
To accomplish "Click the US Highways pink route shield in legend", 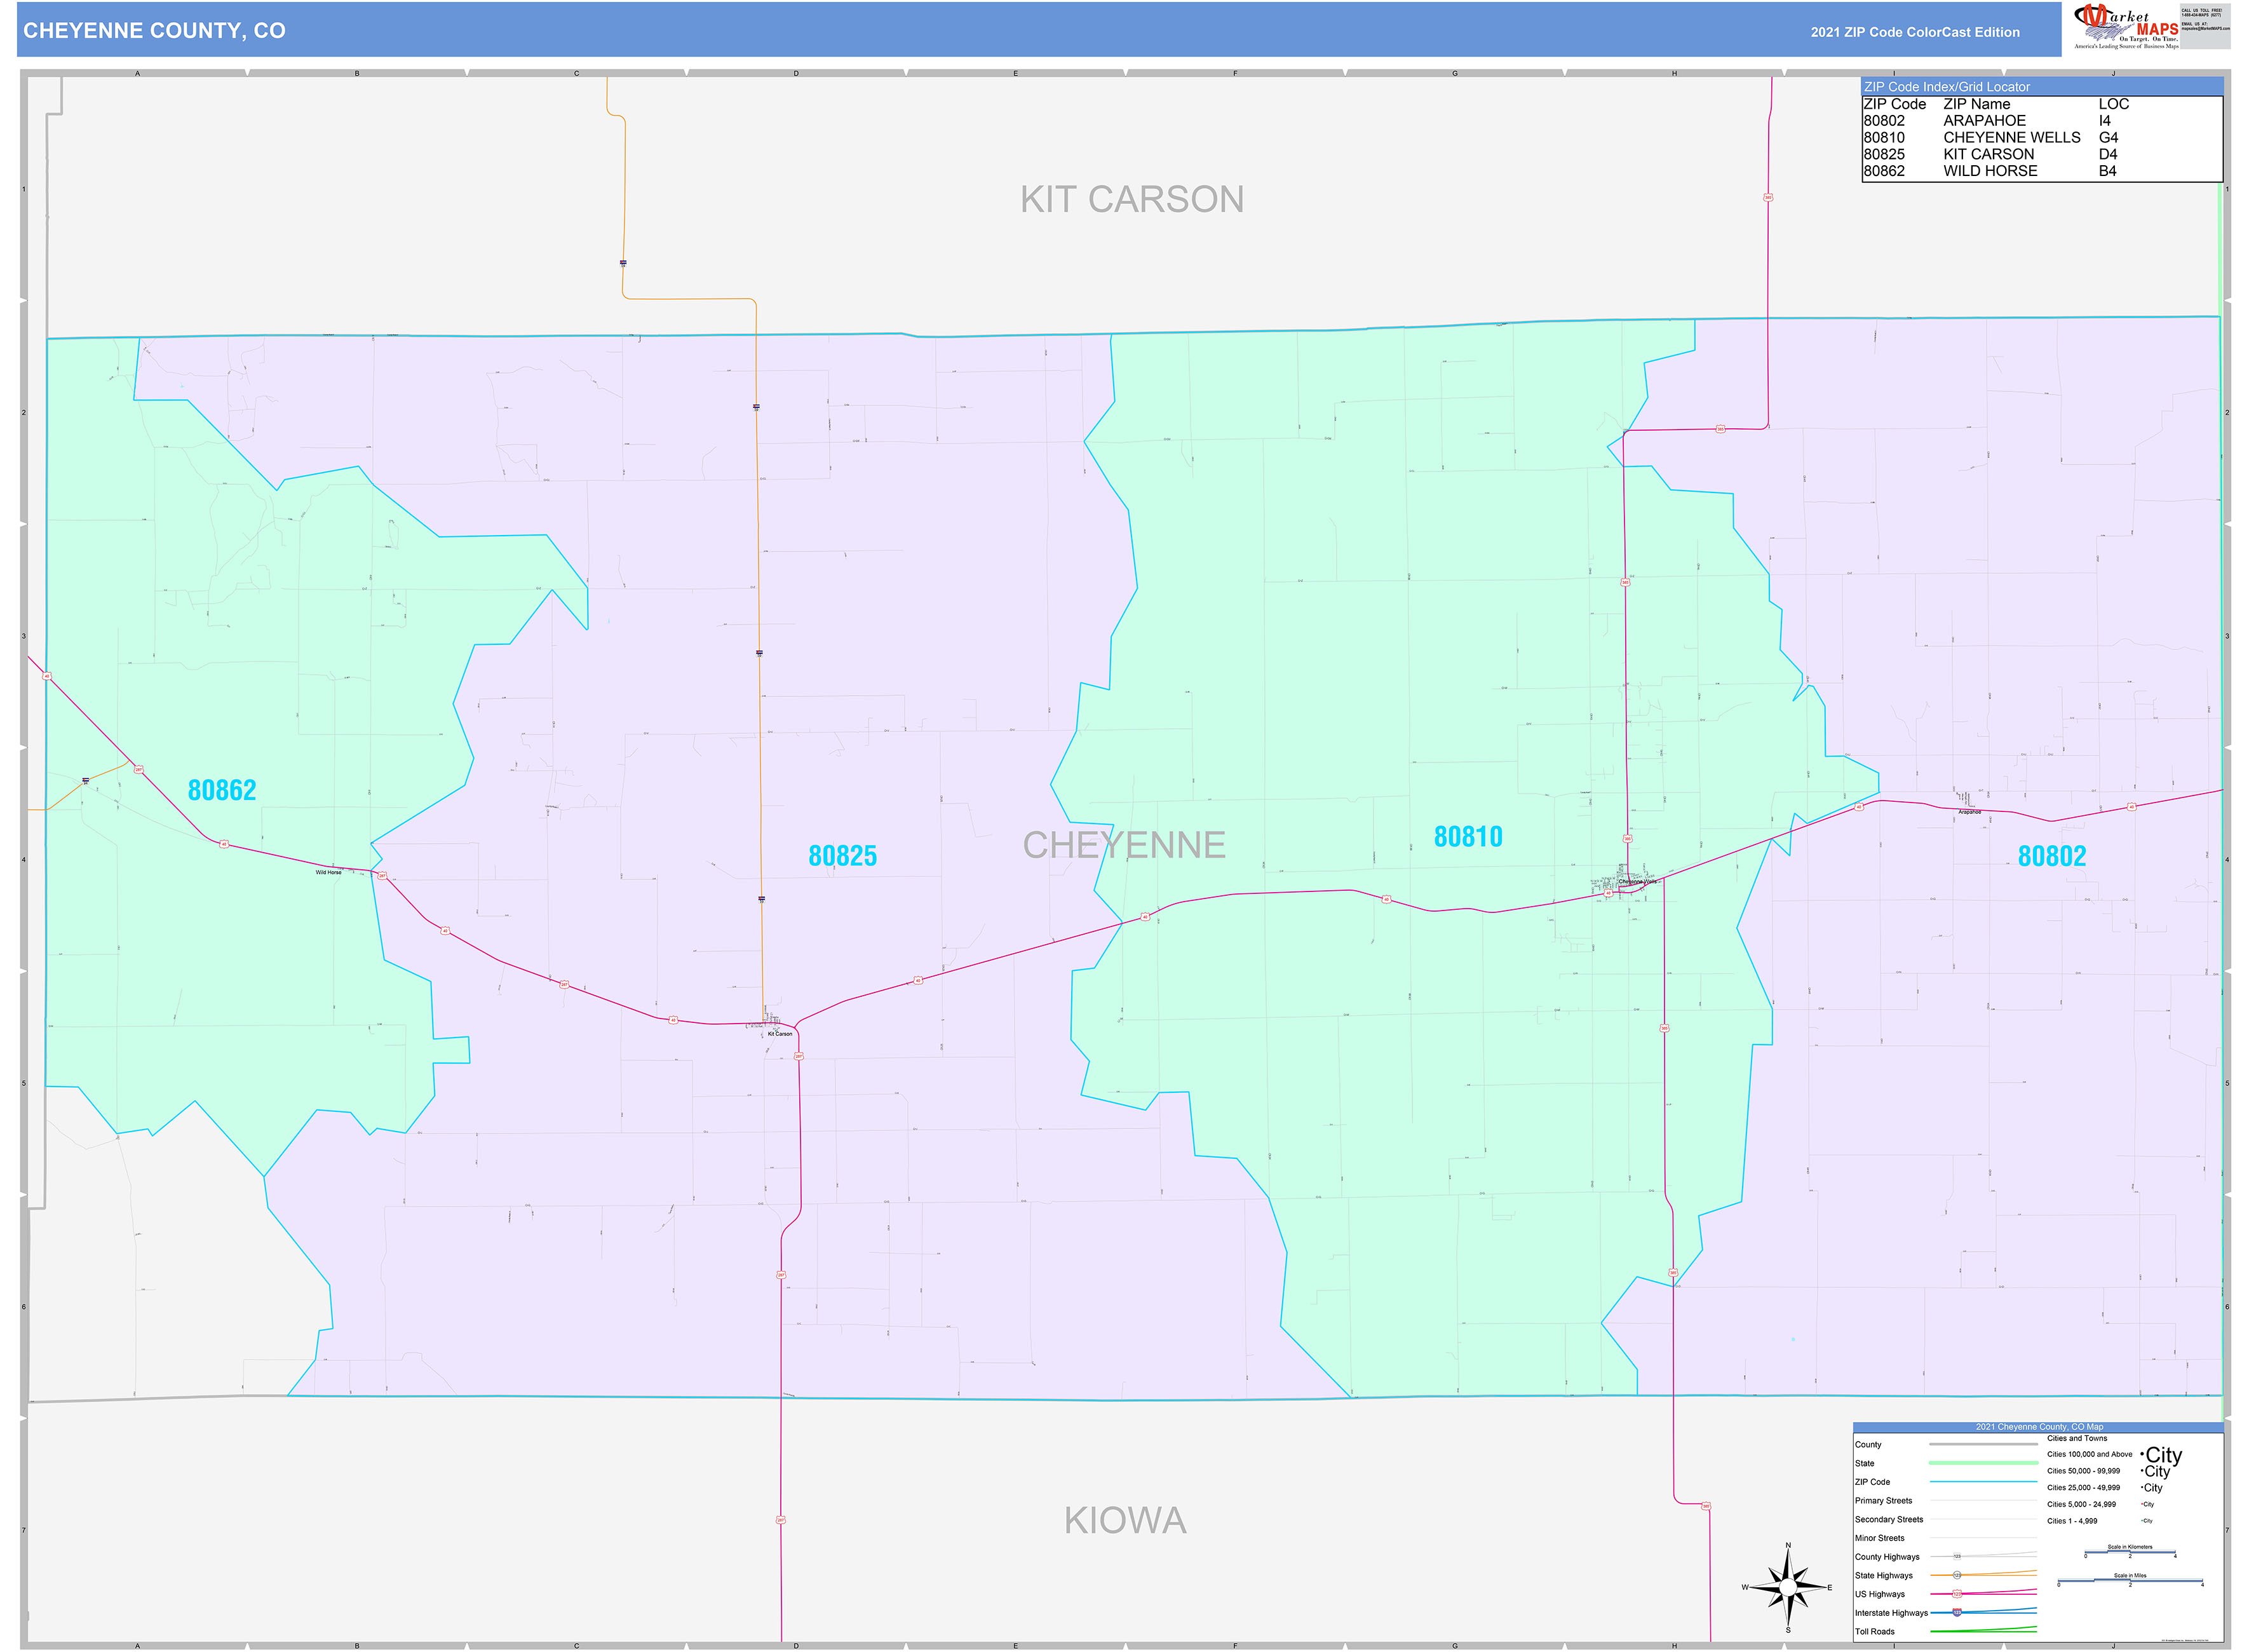I will coord(1957,1594).
